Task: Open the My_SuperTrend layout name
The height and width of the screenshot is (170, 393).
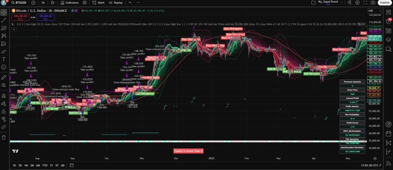Action: click(328, 2)
